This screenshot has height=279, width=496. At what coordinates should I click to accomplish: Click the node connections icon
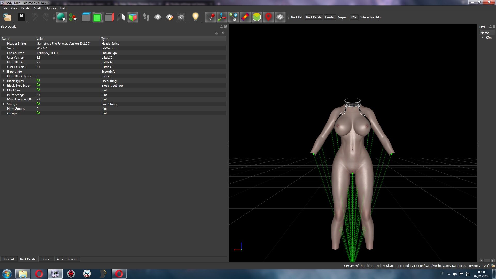coord(234,17)
